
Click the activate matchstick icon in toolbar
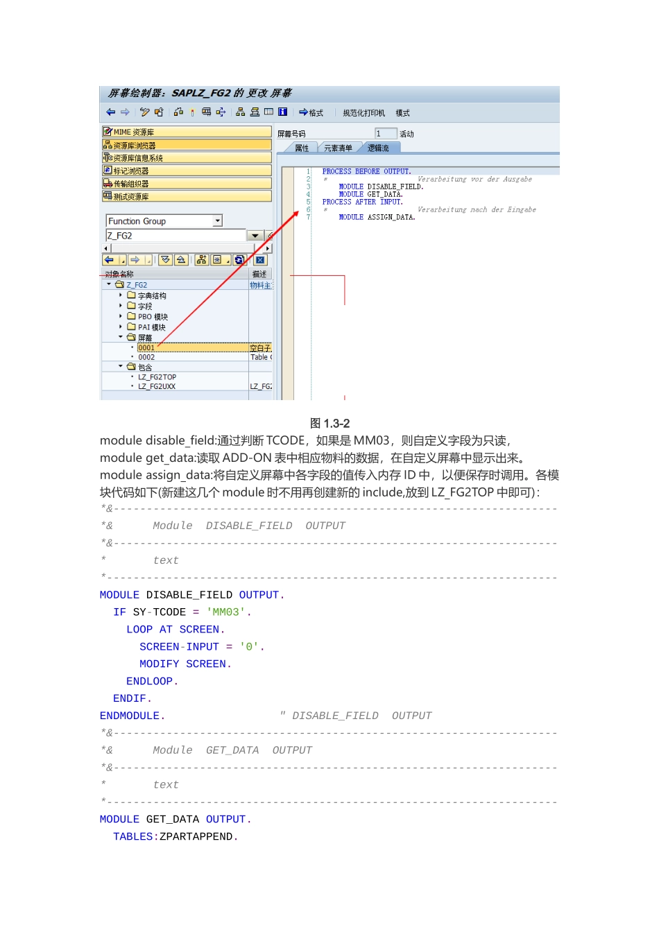[192, 112]
